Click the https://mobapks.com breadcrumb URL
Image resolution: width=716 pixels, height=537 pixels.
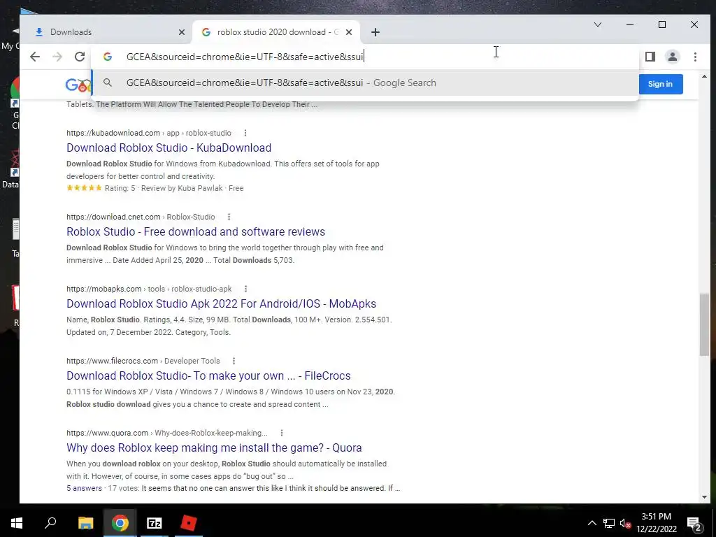click(104, 289)
